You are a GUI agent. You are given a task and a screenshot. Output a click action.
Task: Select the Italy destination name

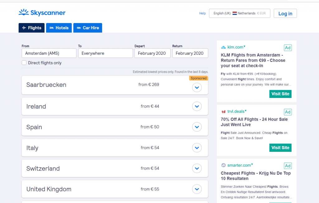32,148
